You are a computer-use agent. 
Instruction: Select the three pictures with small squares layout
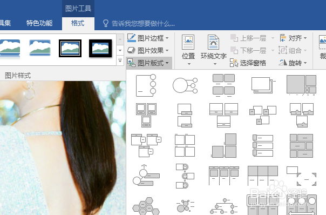pos(263,115)
